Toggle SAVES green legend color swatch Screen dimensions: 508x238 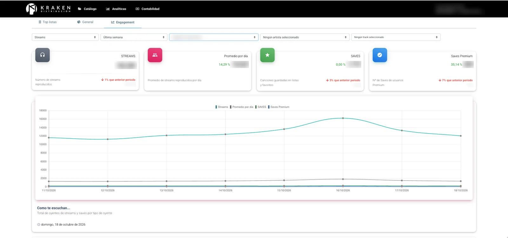pyautogui.click(x=256, y=107)
